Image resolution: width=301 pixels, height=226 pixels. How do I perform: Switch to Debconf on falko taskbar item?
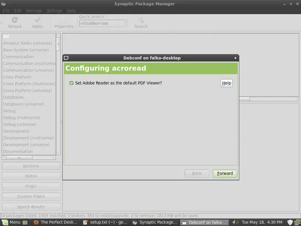tap(204, 222)
